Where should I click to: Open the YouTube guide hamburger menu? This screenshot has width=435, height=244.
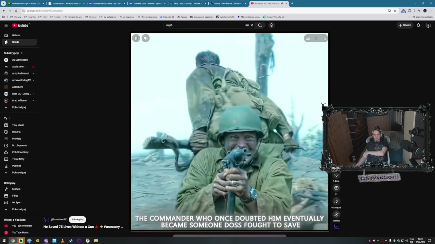click(x=6, y=25)
